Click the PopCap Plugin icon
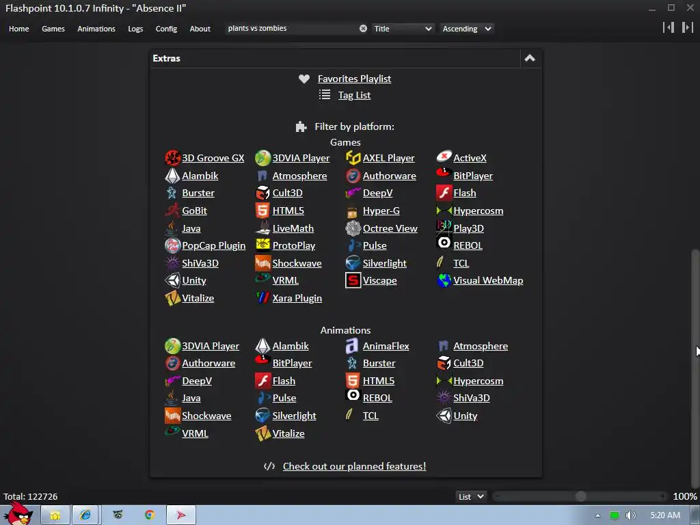 pos(172,245)
